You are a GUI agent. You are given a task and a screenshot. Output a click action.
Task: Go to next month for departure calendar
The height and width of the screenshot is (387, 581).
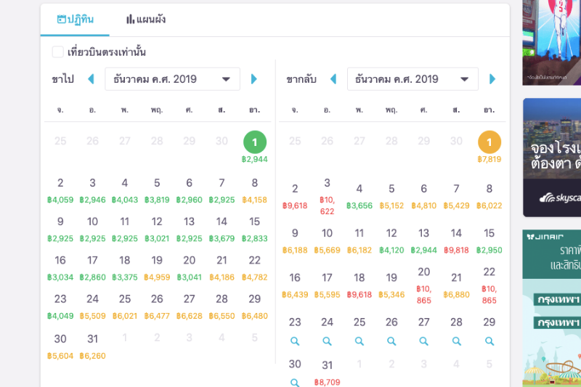tap(253, 79)
